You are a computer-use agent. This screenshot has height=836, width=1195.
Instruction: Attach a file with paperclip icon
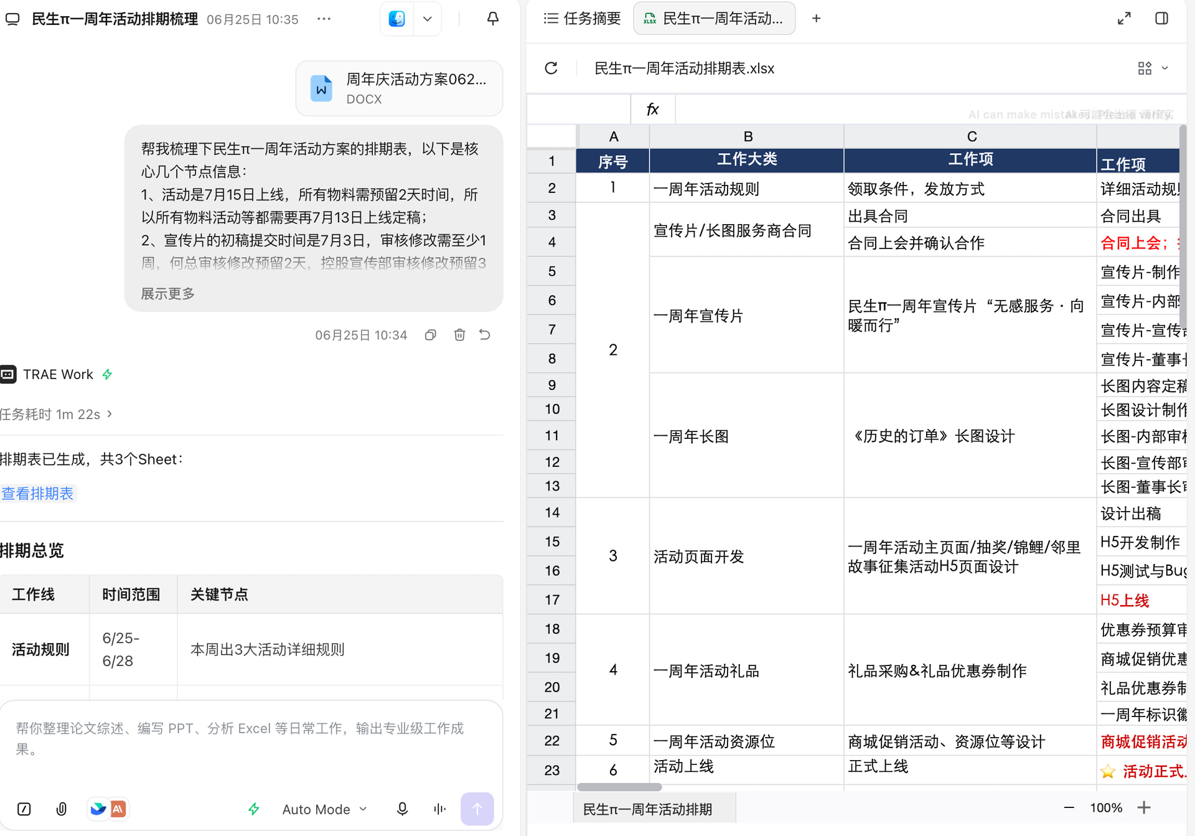pyautogui.click(x=62, y=809)
